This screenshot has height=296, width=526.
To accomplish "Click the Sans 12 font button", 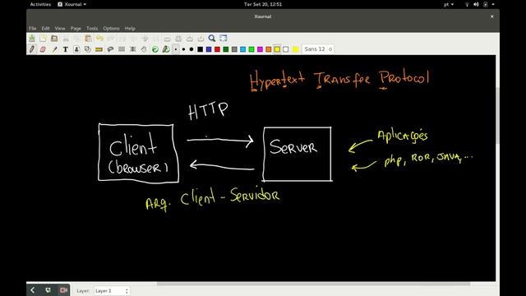I will pos(318,49).
